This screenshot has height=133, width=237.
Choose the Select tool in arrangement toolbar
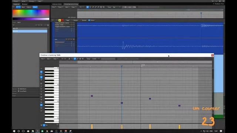coord(87,7)
